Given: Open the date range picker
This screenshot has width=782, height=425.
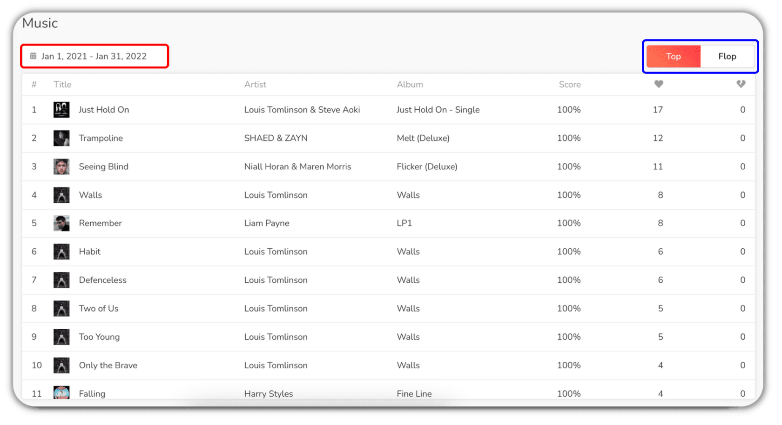Looking at the screenshot, I should point(94,56).
